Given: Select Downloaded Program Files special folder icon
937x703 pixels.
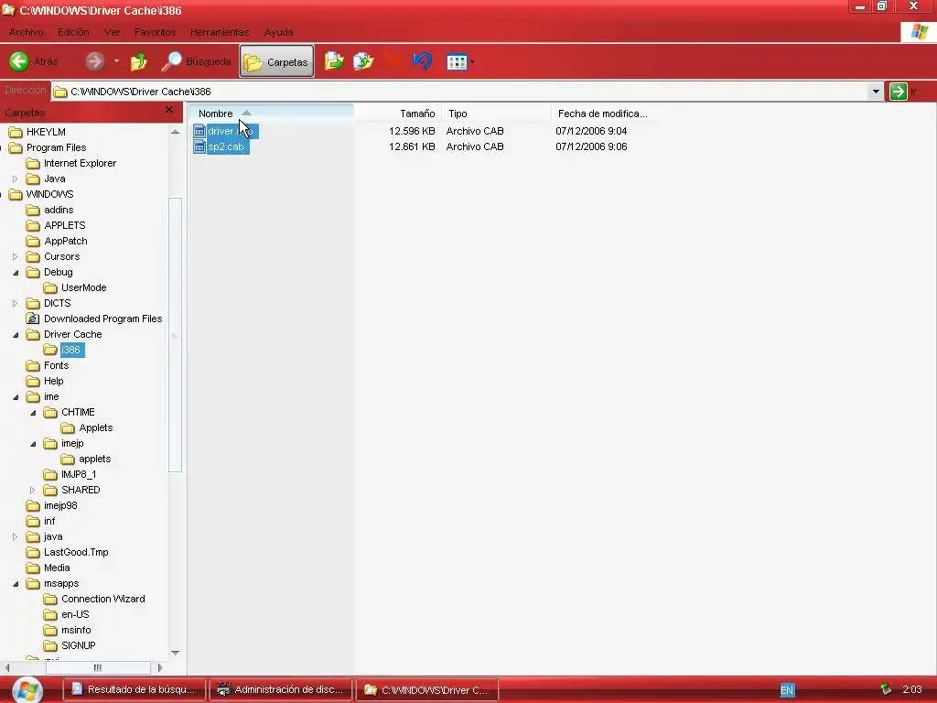Looking at the screenshot, I should 33,319.
